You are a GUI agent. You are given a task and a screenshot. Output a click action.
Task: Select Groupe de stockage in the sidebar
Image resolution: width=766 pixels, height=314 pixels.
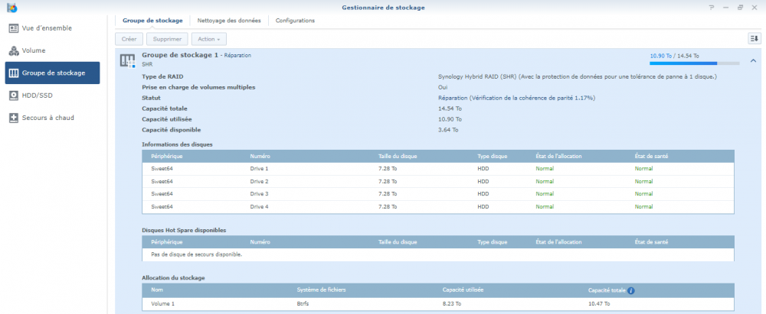pyautogui.click(x=52, y=73)
